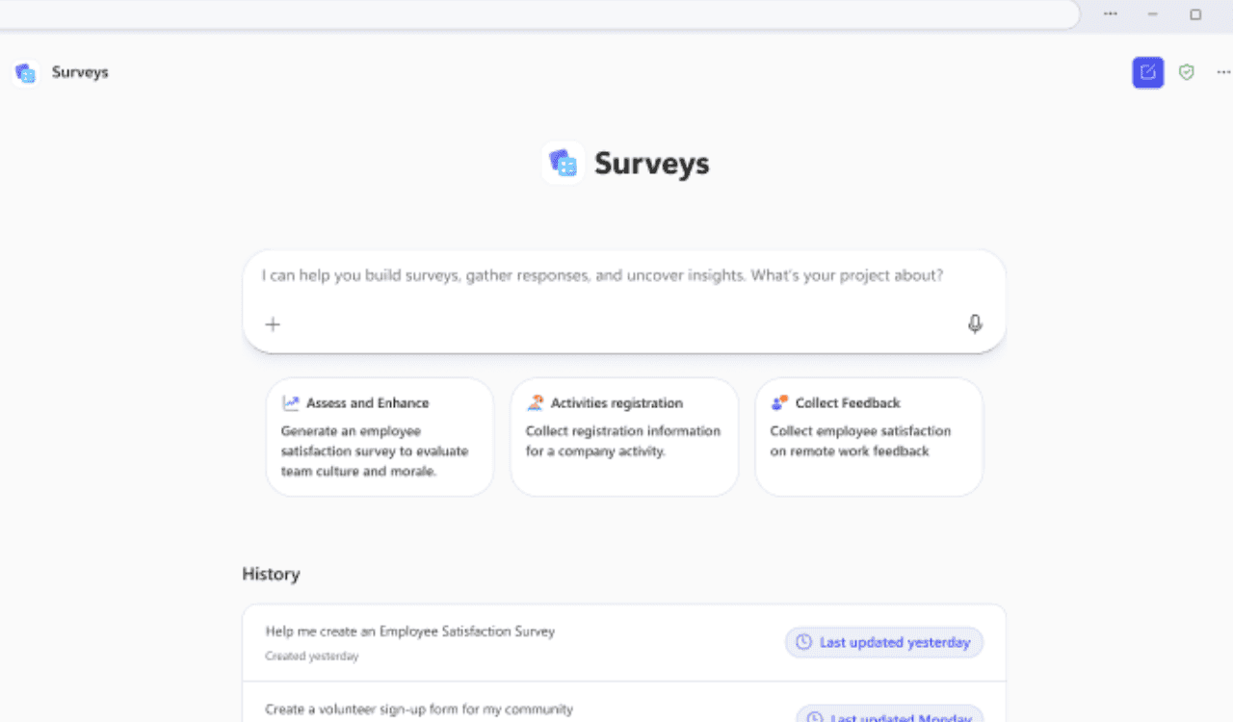Image resolution: width=1233 pixels, height=722 pixels.
Task: Click the green privacy shield icon
Action: [x=1186, y=72]
